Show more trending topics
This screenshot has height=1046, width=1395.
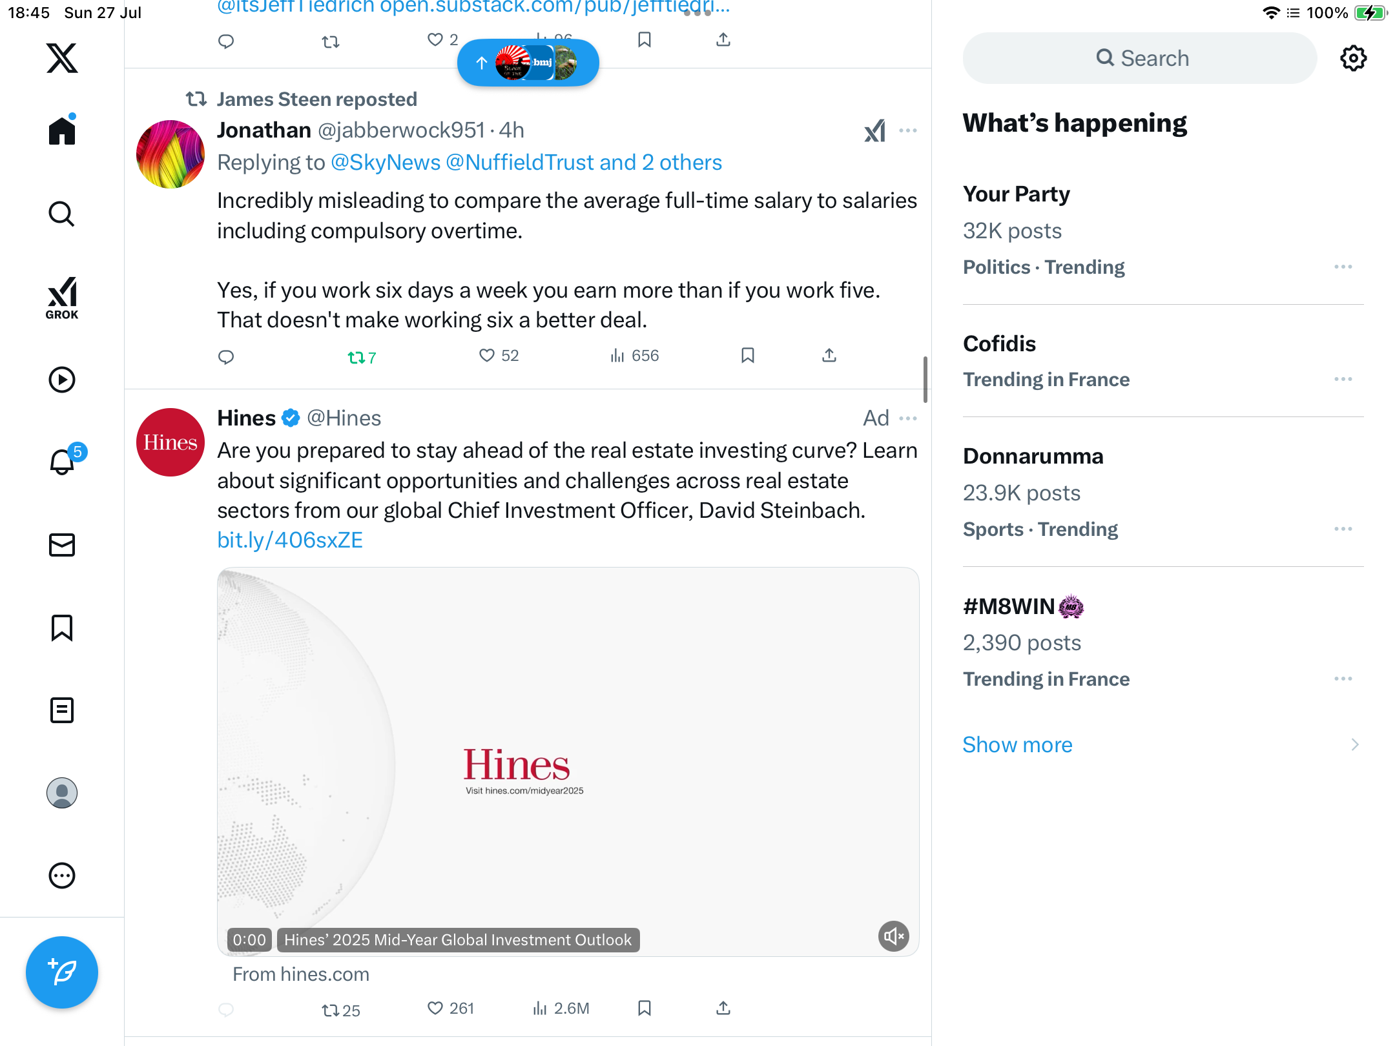[x=1017, y=744]
